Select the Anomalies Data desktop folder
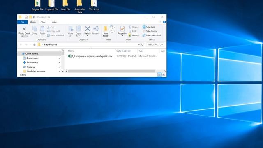The image size is (263, 148). pyautogui.click(x=80, y=7)
